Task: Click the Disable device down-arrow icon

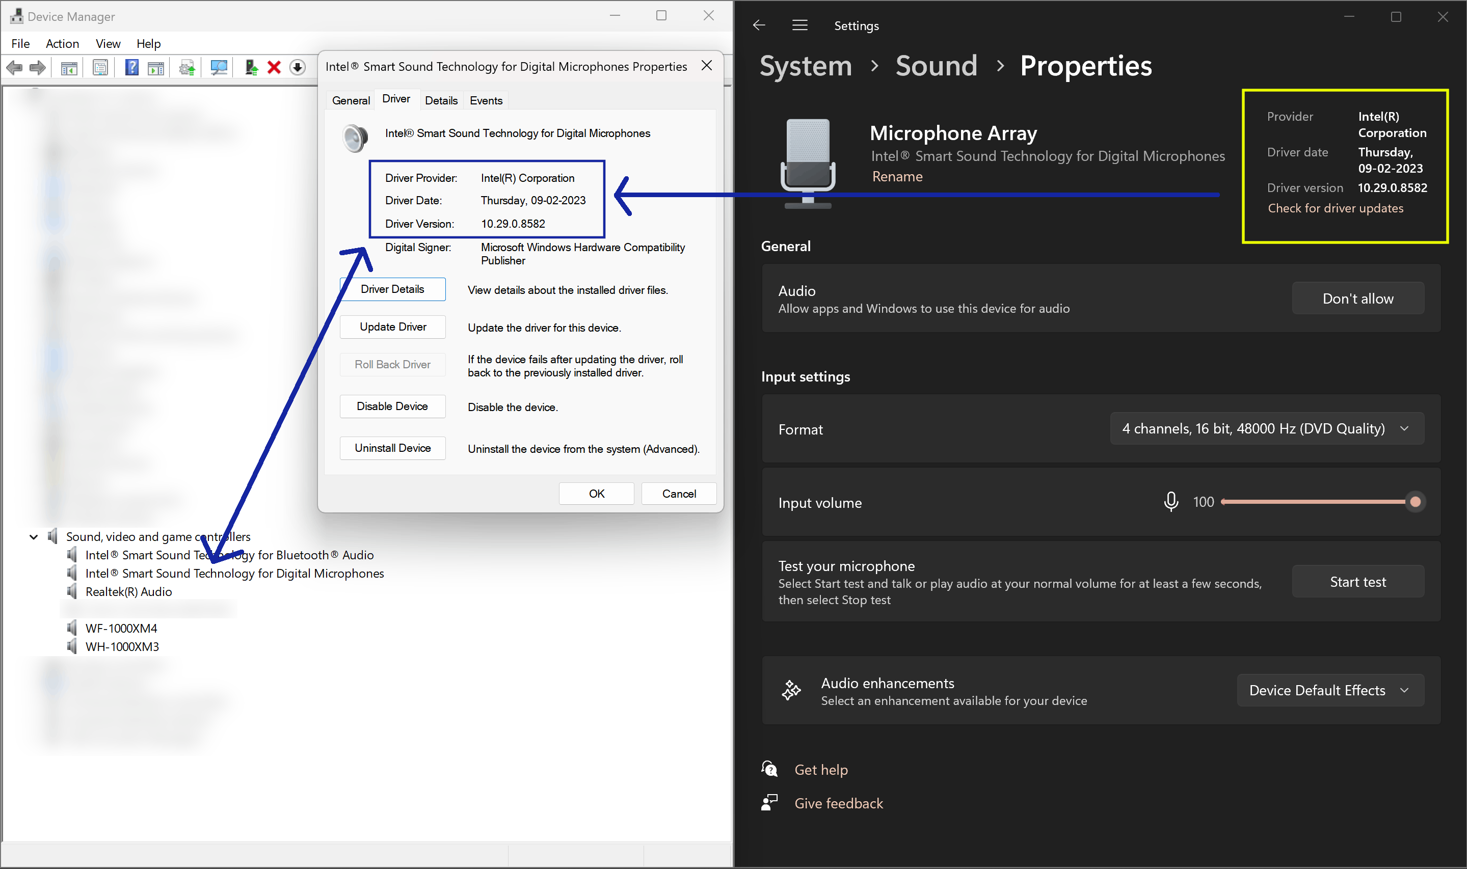Action: pos(297,67)
